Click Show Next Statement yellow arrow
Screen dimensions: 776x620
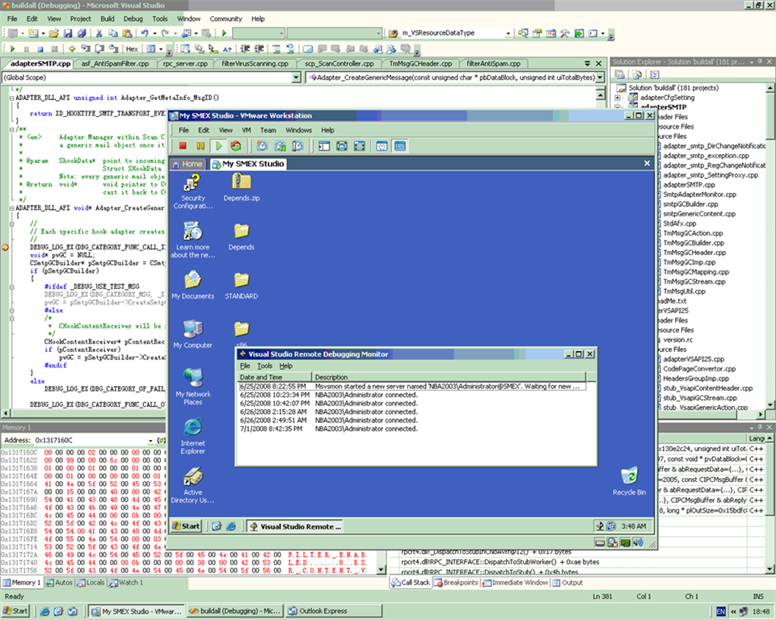point(72,48)
